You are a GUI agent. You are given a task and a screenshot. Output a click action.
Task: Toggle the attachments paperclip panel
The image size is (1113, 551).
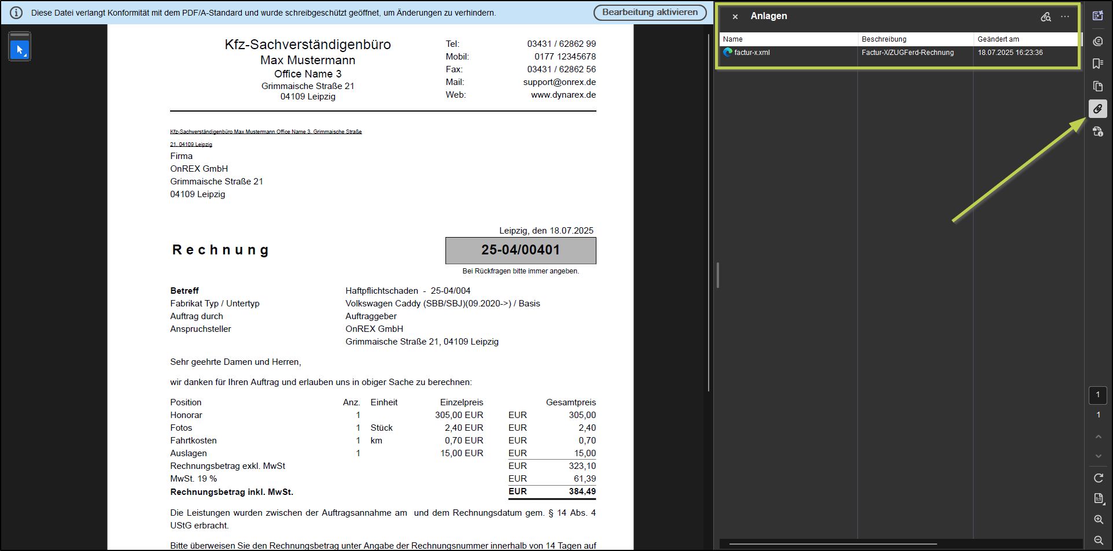[1097, 109]
